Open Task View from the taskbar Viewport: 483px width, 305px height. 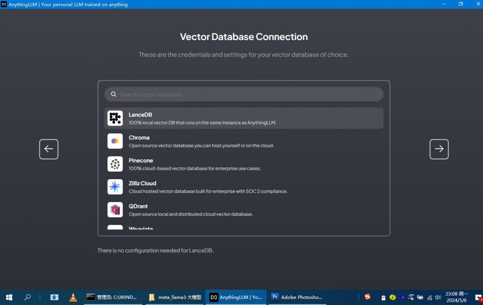coord(54,297)
